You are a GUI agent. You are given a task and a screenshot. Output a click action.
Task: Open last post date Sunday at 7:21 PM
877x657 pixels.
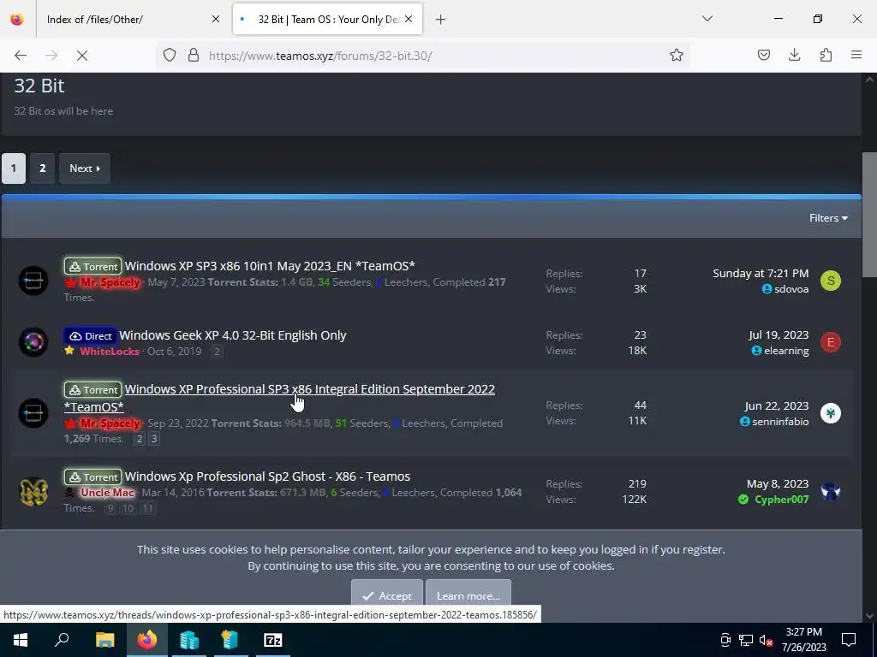[x=761, y=273]
